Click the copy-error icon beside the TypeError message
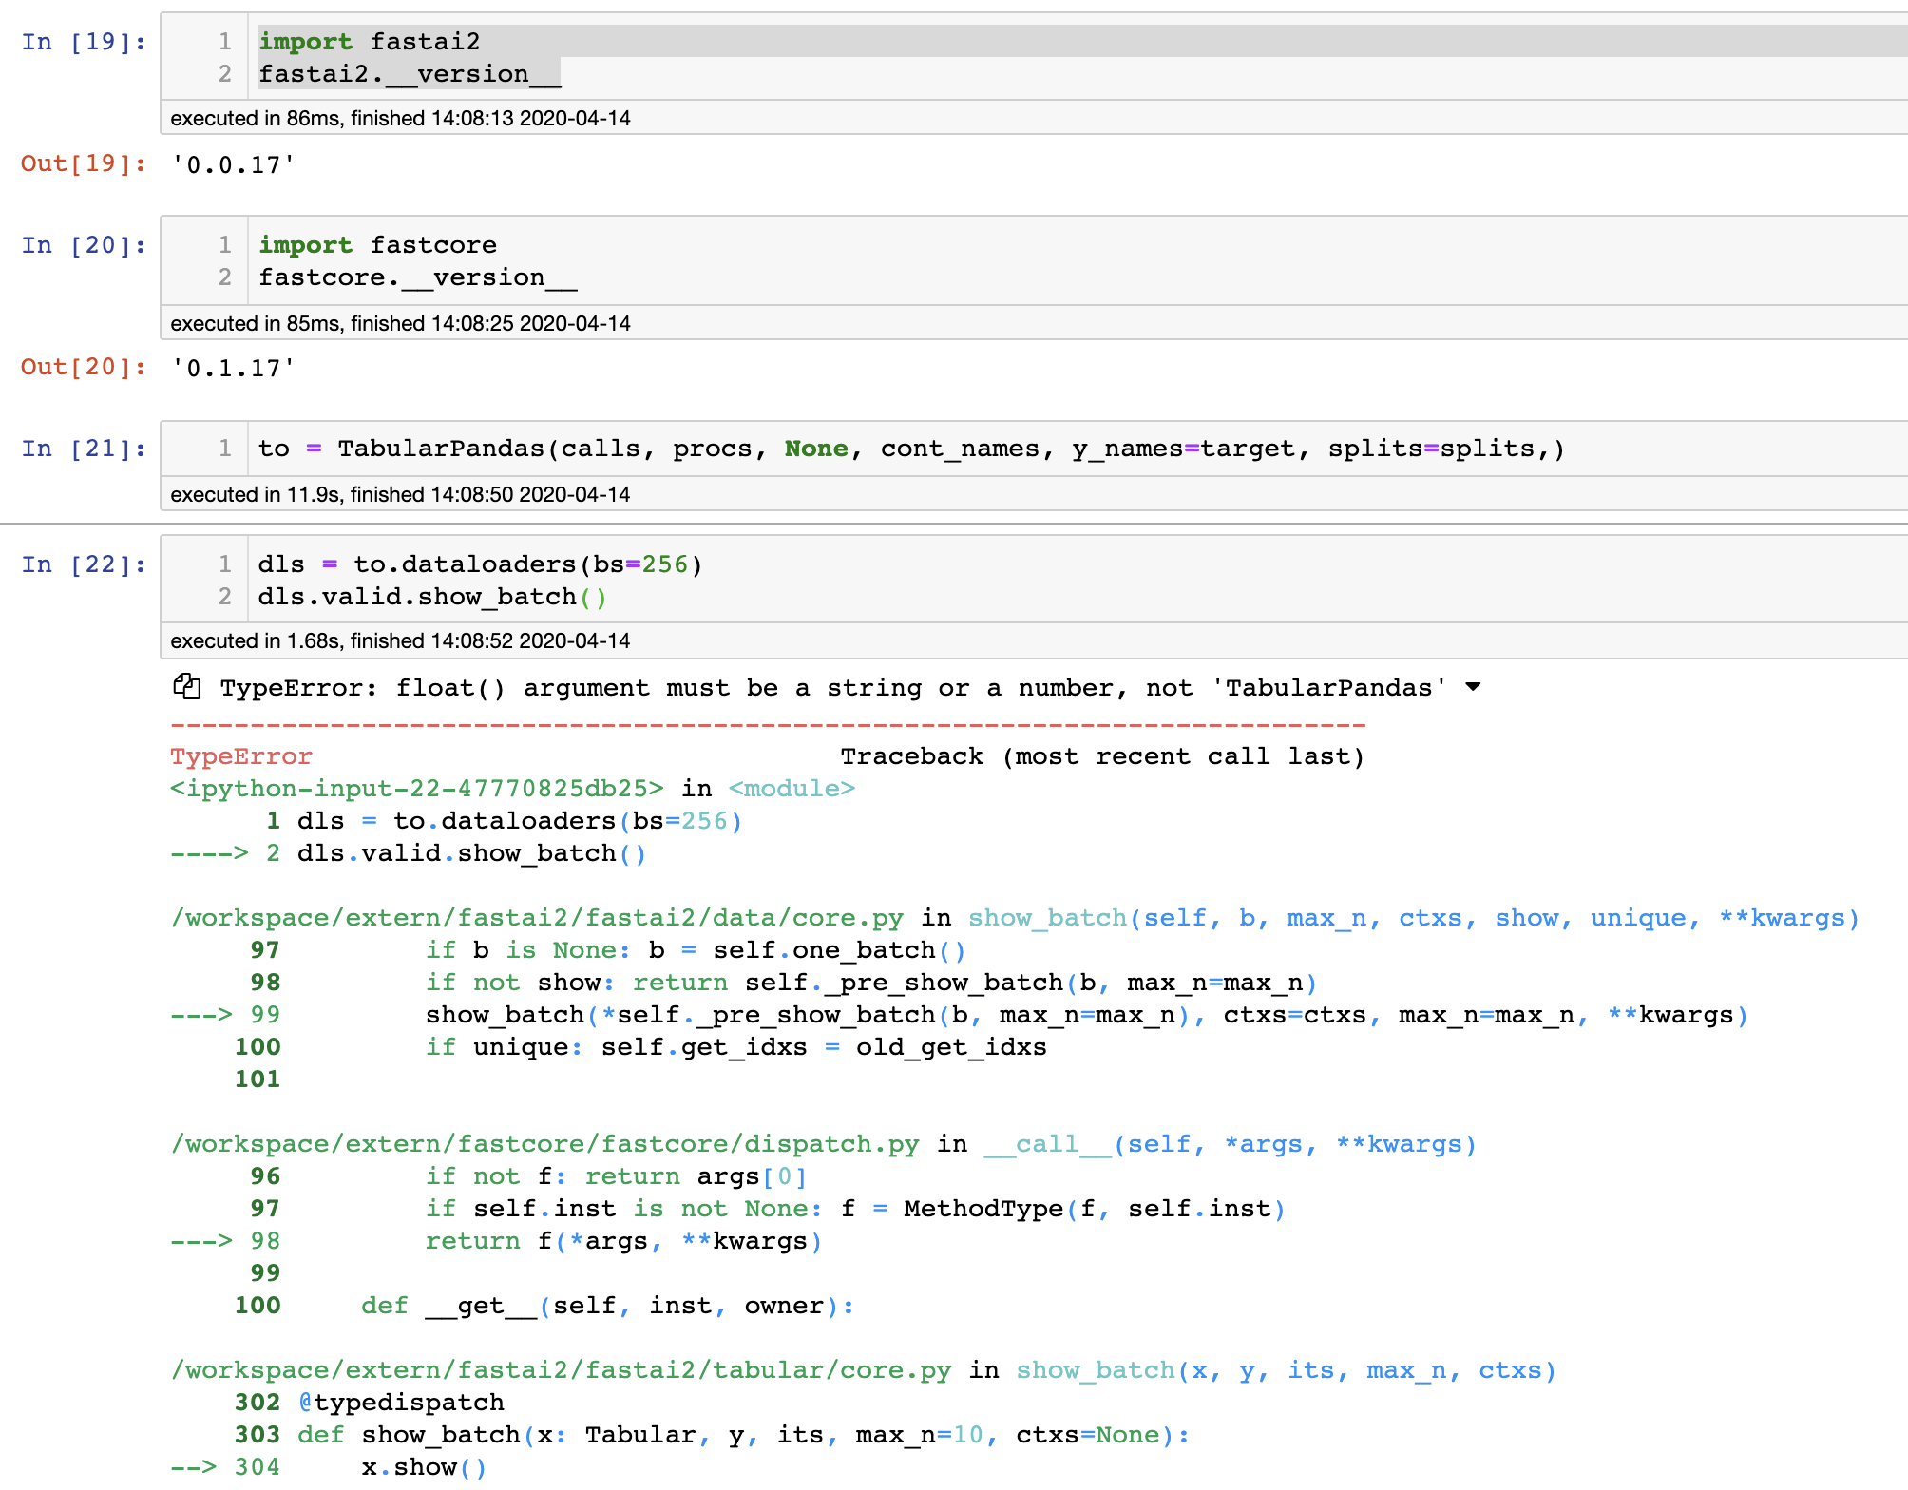 (188, 686)
